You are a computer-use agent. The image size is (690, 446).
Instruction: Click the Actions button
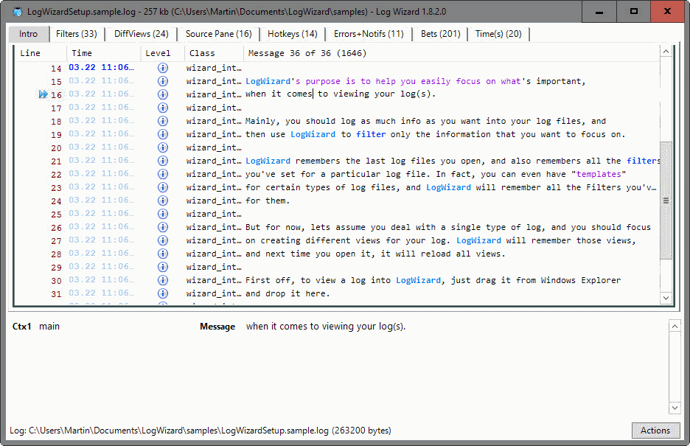[x=655, y=431]
